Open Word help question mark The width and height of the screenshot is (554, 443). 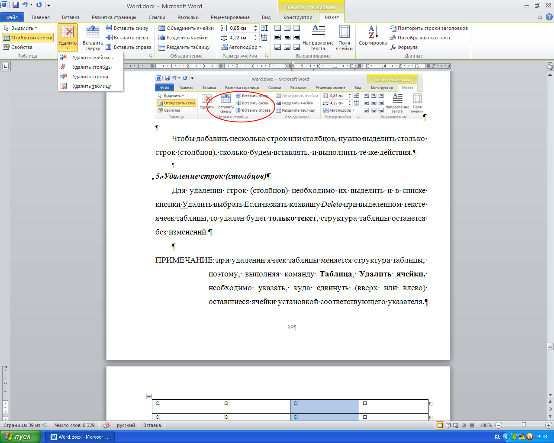click(548, 17)
